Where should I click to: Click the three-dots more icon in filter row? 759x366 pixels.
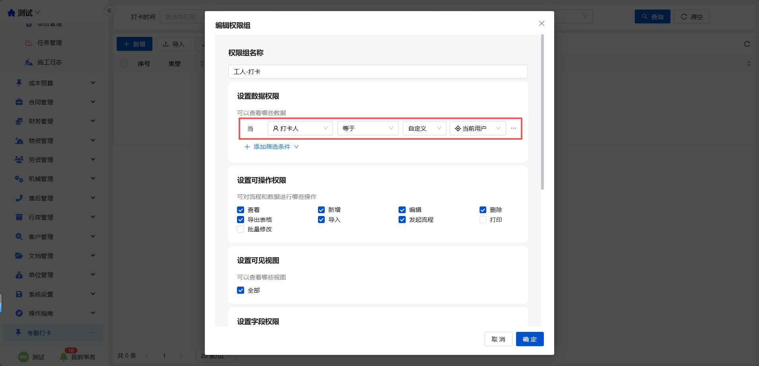513,128
